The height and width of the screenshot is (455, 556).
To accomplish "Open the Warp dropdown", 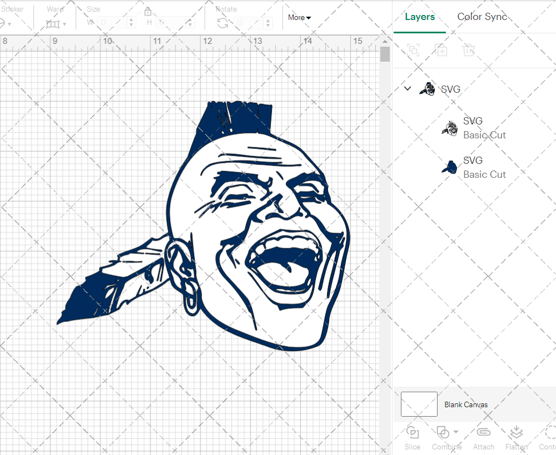I will click(x=56, y=24).
